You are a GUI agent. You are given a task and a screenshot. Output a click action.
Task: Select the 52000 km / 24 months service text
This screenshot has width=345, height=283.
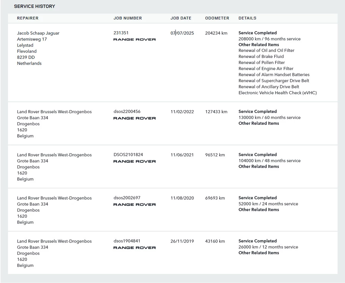pos(268,204)
